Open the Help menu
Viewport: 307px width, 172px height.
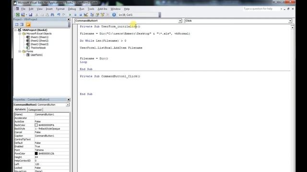(127, 9)
